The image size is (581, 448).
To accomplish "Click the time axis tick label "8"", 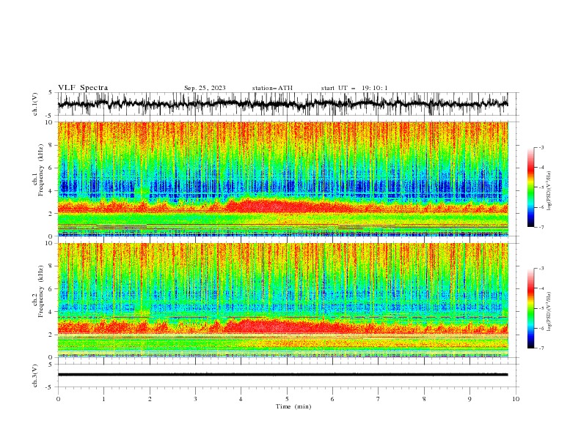I will 424,399.
